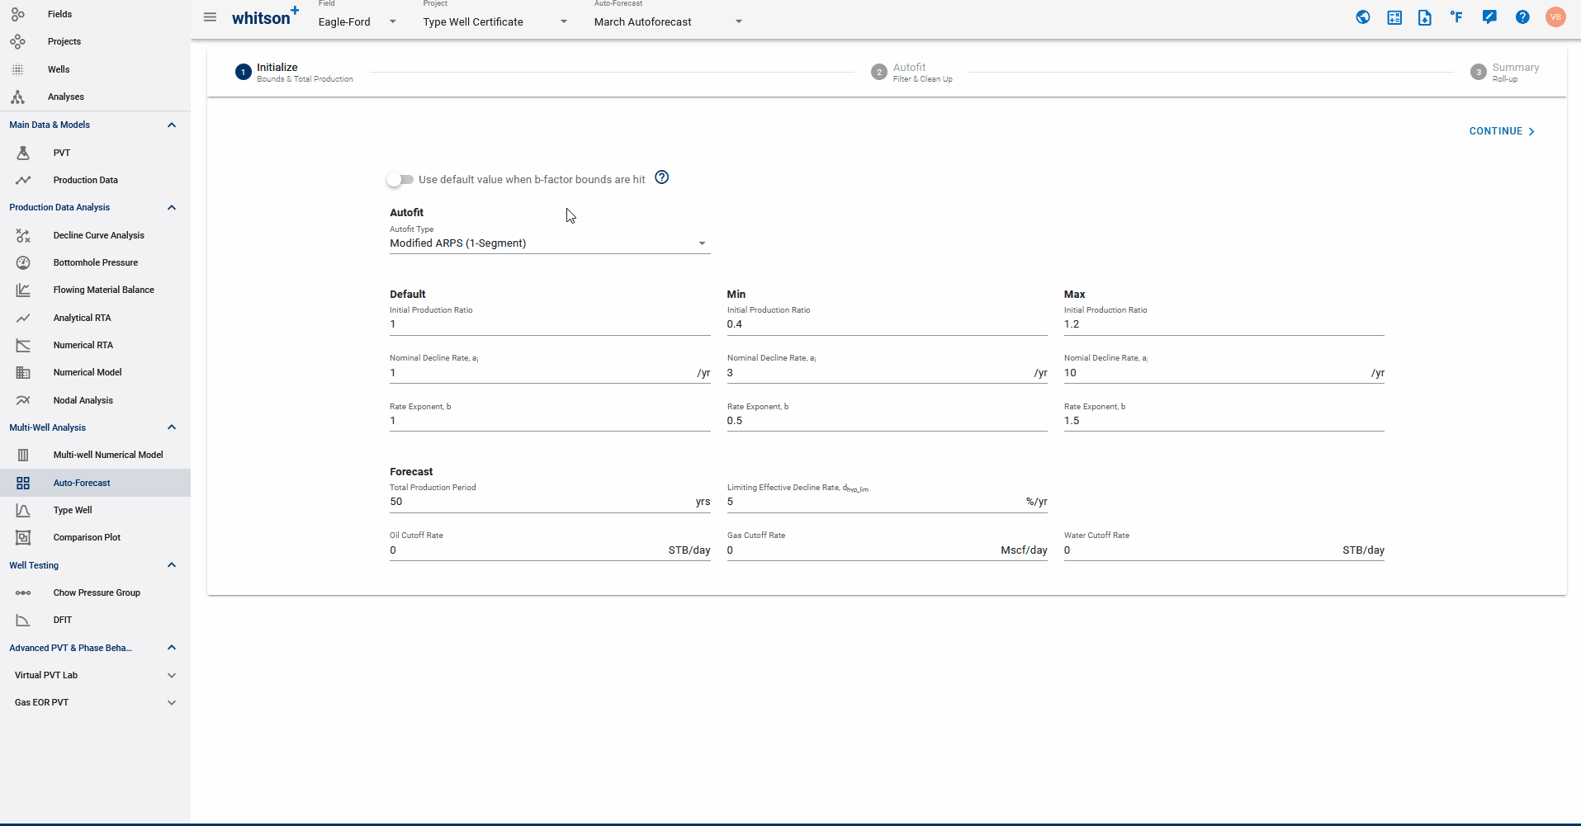Image resolution: width=1581 pixels, height=826 pixels.
Task: Edit Min Rate Exponent b value 0.5
Action: pyautogui.click(x=887, y=421)
